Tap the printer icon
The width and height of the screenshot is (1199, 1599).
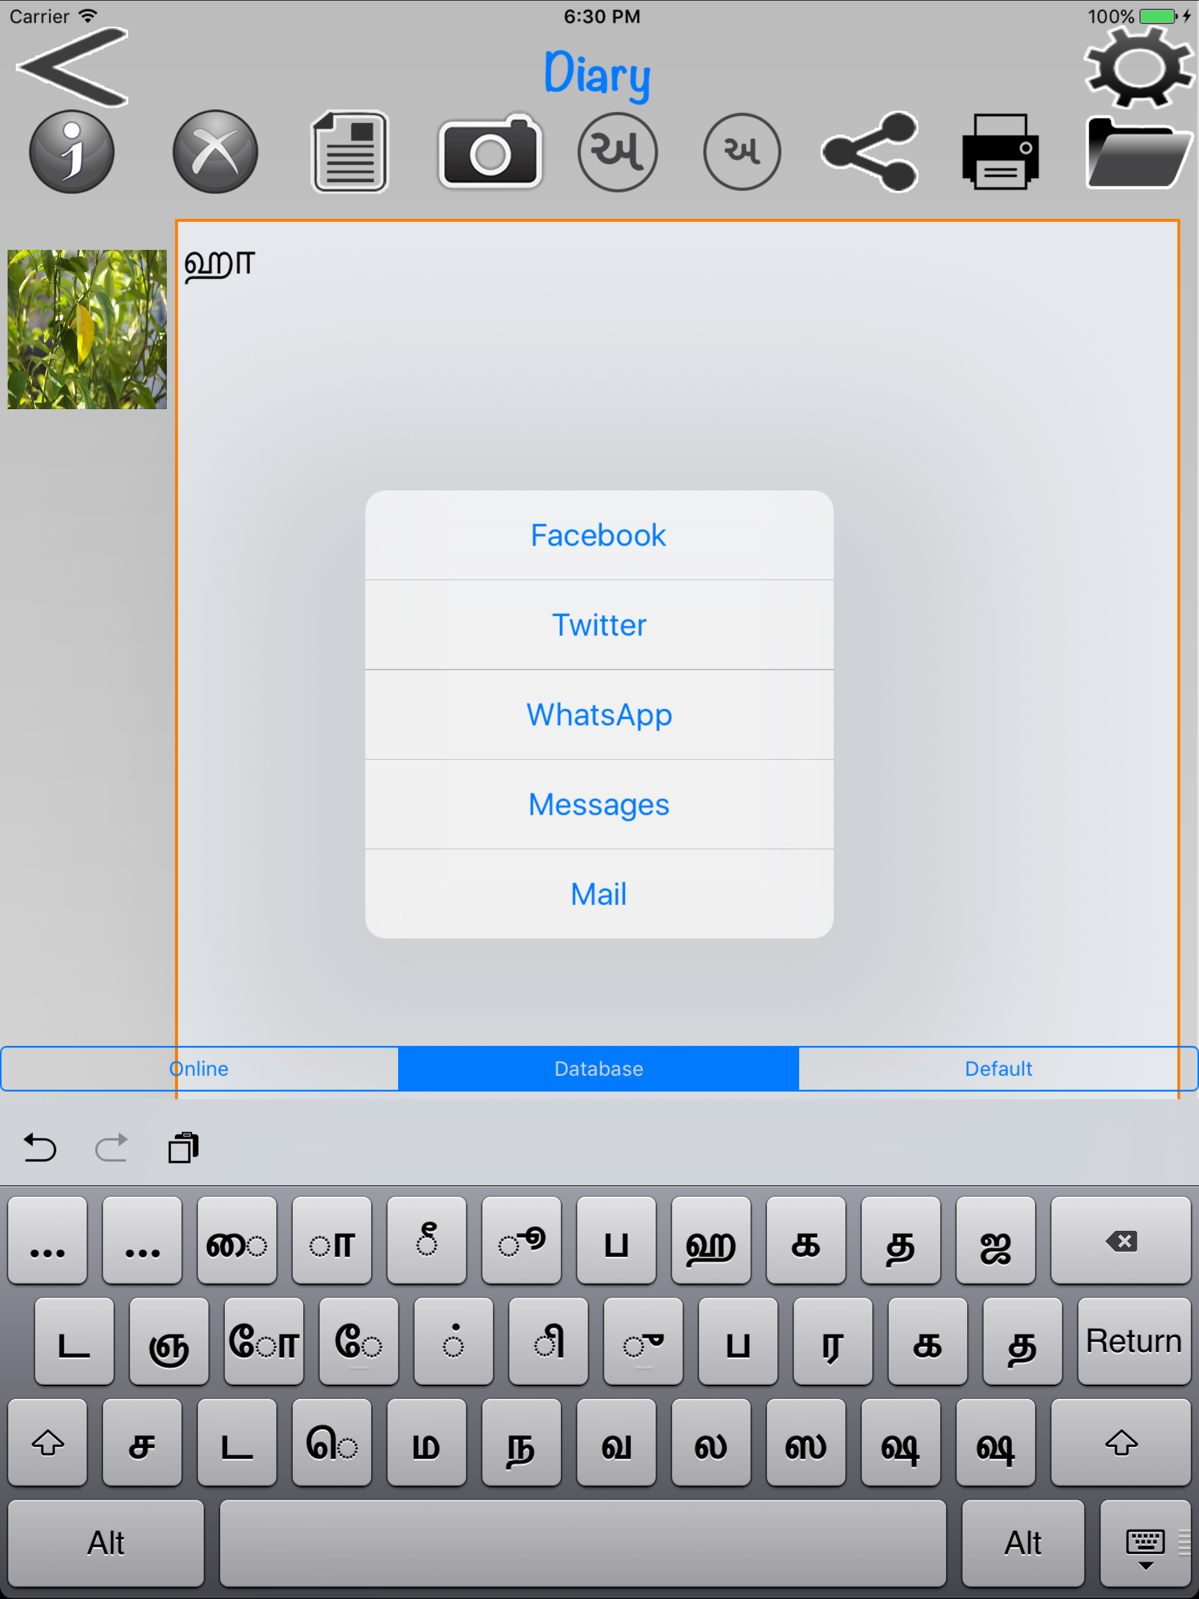[1001, 152]
